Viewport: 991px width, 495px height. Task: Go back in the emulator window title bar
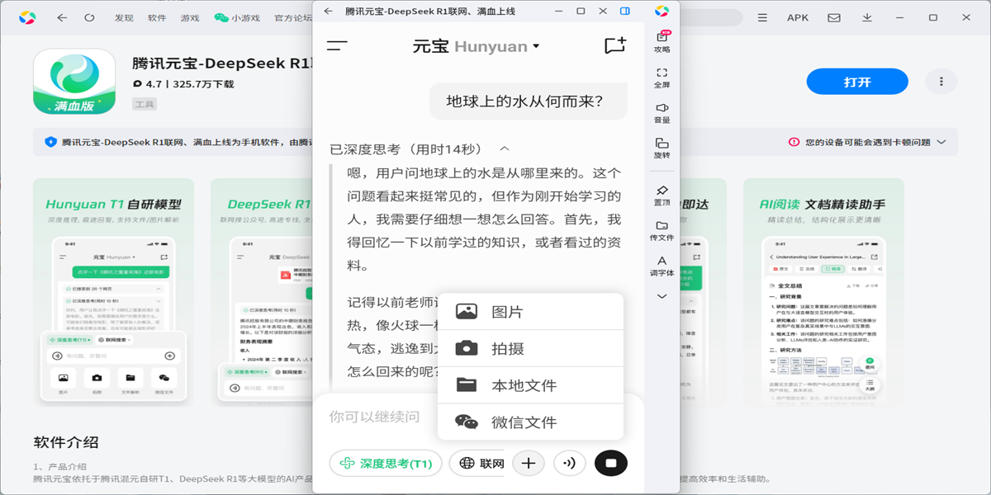[329, 11]
